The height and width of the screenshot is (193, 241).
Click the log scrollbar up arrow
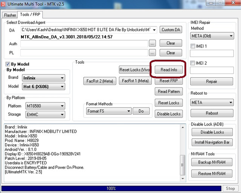(x=183, y=127)
